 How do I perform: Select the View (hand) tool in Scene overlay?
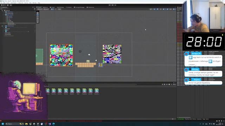click(x=38, y=13)
